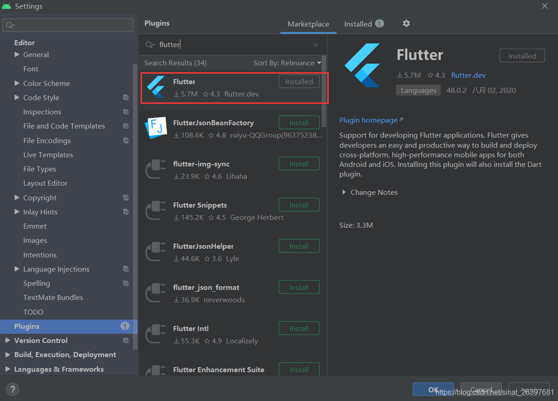Click the project-level icon beside Copyright
Screen dimensions: 558x401
click(126, 198)
